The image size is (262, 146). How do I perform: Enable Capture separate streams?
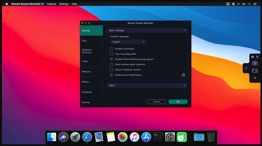click(111, 69)
